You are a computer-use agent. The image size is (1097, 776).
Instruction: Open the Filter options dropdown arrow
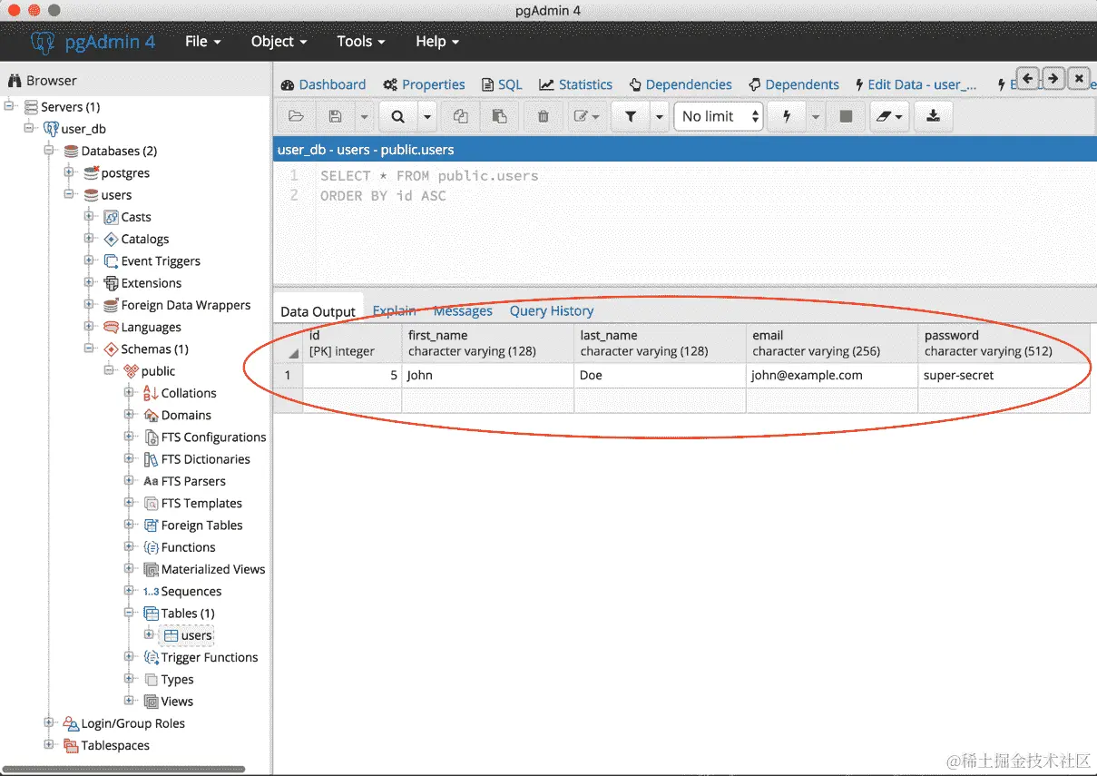(x=660, y=116)
